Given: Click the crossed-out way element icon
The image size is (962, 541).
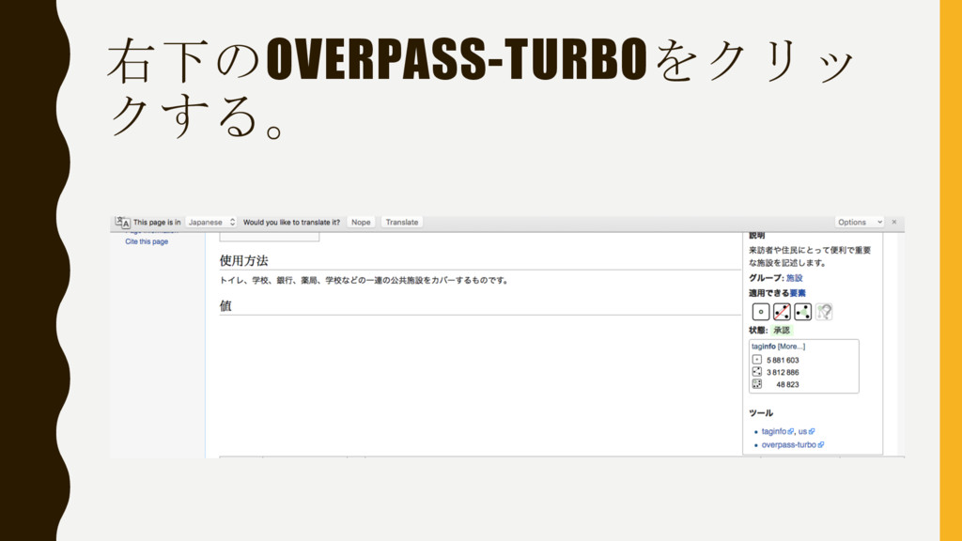Looking at the screenshot, I should coord(782,312).
